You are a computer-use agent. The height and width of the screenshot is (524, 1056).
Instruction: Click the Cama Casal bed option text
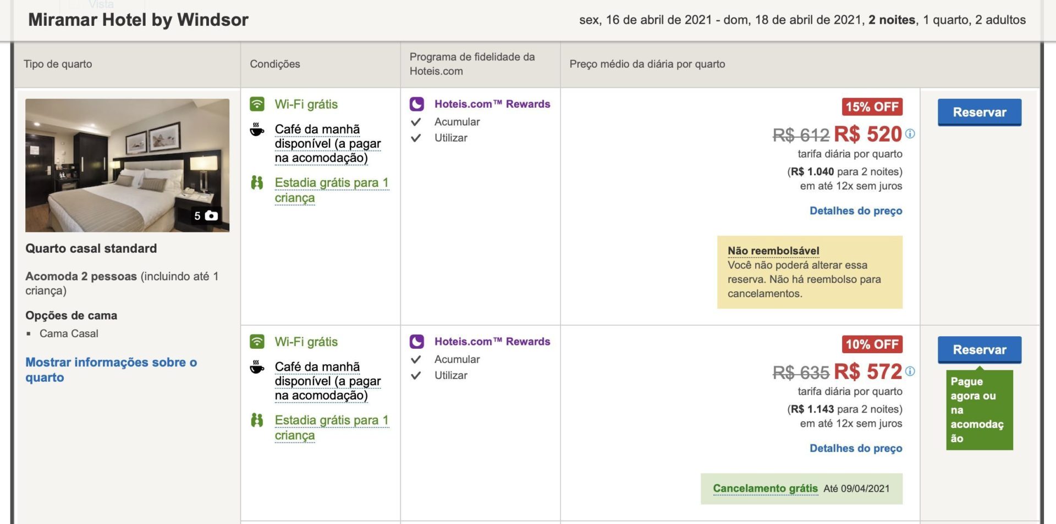69,333
